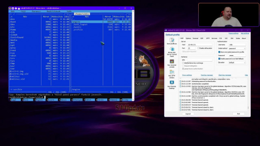Open Host key manager link
260x146 pixels.
click(207, 75)
